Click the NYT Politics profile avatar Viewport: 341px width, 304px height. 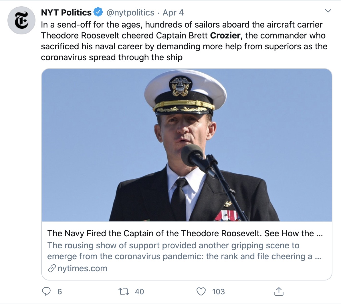[x=21, y=21]
